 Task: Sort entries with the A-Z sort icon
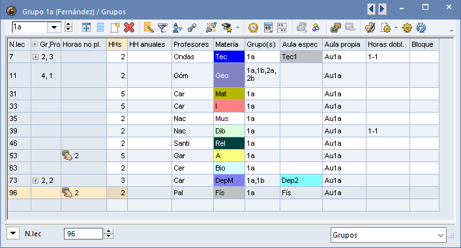(177, 27)
